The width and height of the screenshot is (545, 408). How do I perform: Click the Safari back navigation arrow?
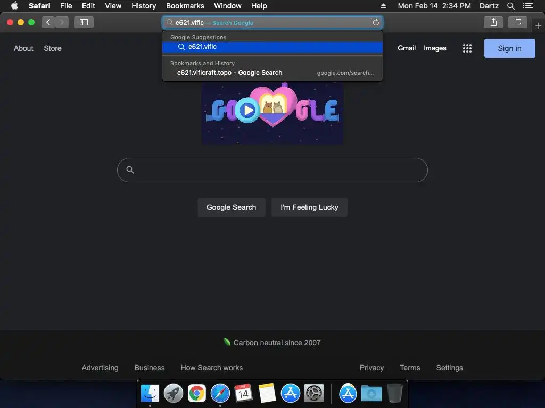(x=48, y=22)
